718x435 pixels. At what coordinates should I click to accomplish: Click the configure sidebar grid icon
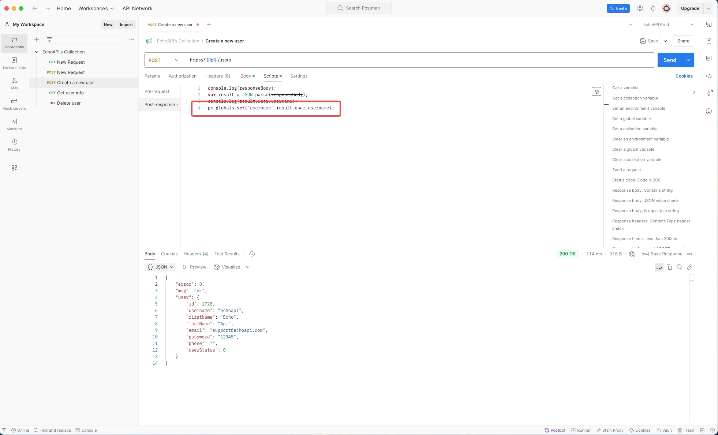14,168
